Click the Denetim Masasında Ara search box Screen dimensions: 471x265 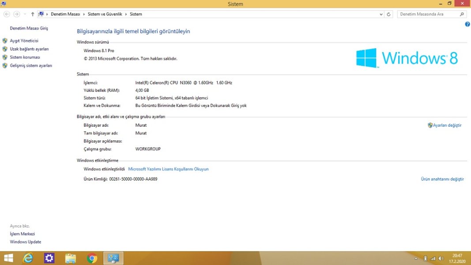click(428, 14)
